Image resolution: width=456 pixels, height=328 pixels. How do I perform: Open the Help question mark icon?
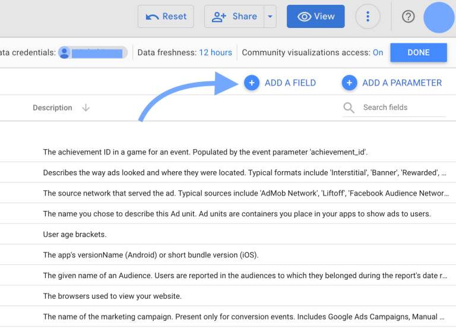[x=408, y=17]
